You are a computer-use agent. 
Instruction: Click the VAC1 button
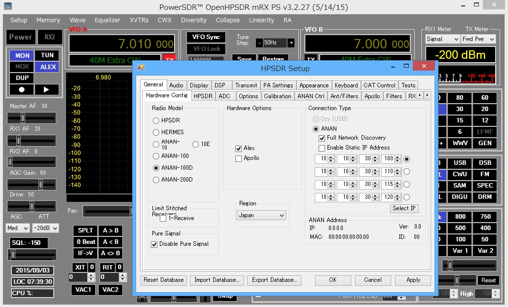[x=83, y=290]
